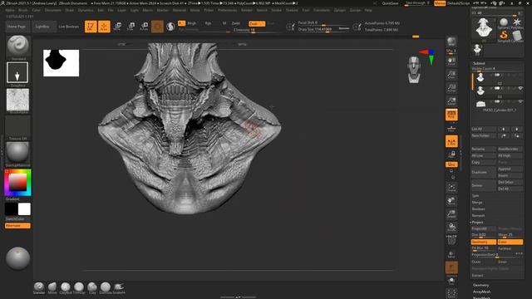This screenshot has height=299, width=532.
Task: Toggle the Floor grid icon
Action: [451, 128]
